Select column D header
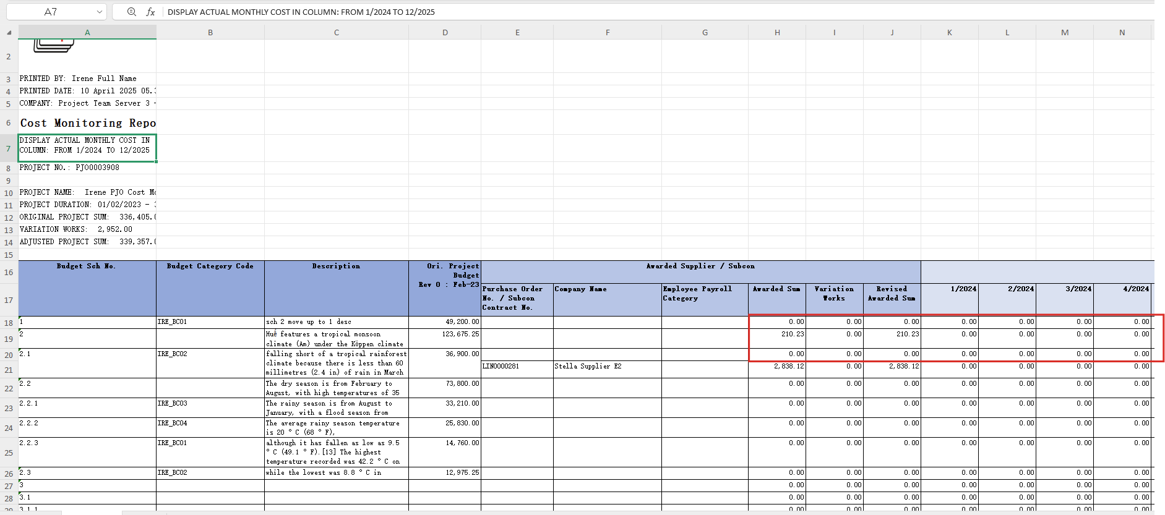The height and width of the screenshot is (515, 1165). (x=445, y=33)
